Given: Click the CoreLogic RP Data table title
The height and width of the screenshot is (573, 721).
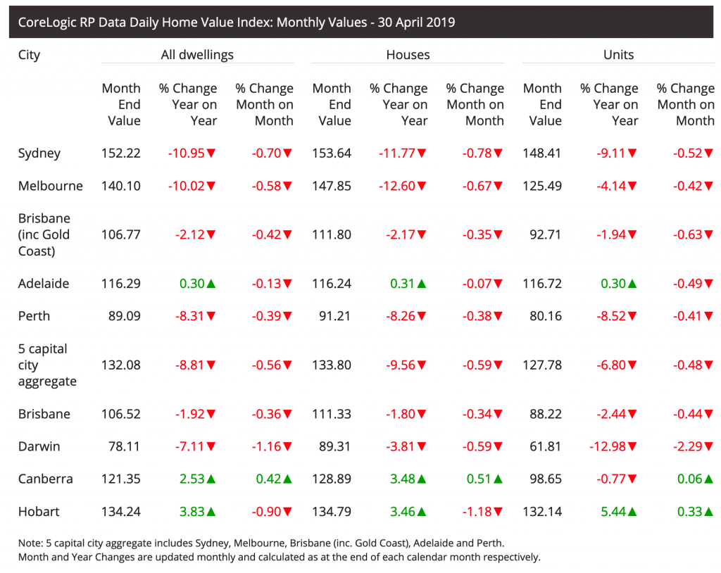Looking at the screenshot, I should 237,23.
